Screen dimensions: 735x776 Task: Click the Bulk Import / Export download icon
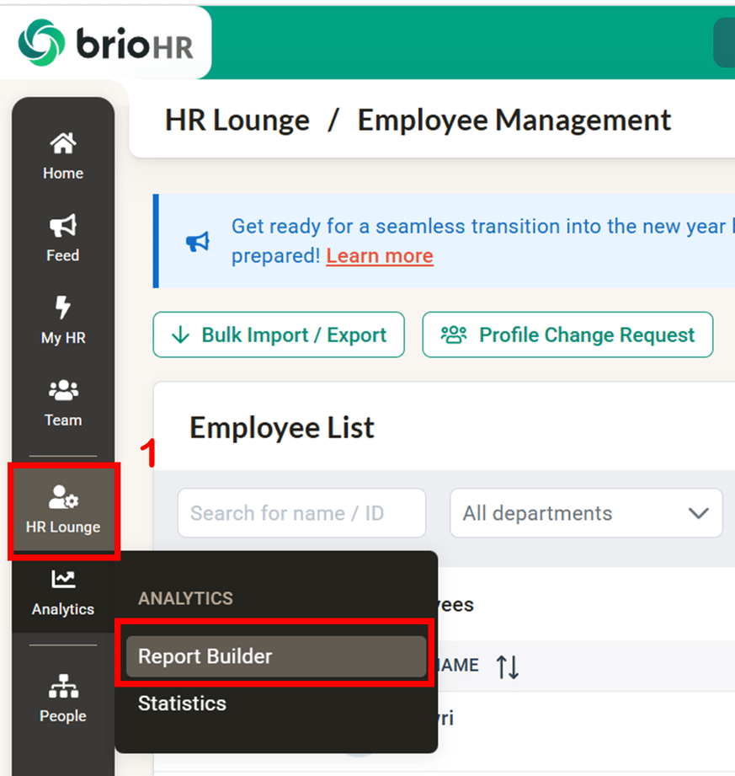click(181, 334)
